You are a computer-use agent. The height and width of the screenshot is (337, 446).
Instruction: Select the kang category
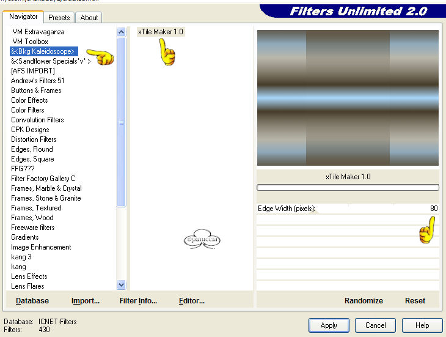click(18, 267)
